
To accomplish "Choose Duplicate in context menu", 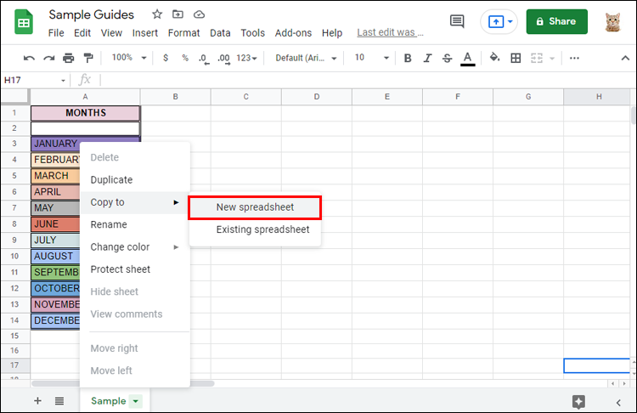I will 135,179.
